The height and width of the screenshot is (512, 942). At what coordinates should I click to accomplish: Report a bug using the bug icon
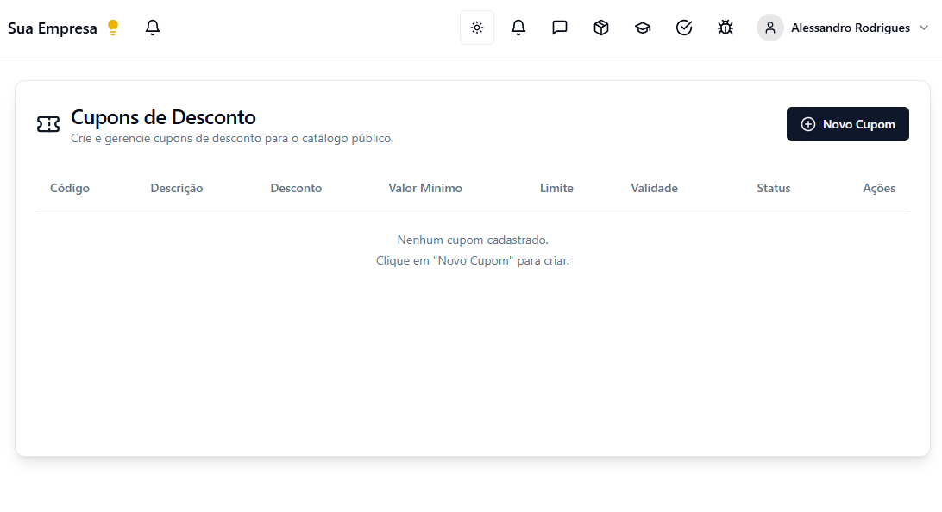[x=725, y=27]
